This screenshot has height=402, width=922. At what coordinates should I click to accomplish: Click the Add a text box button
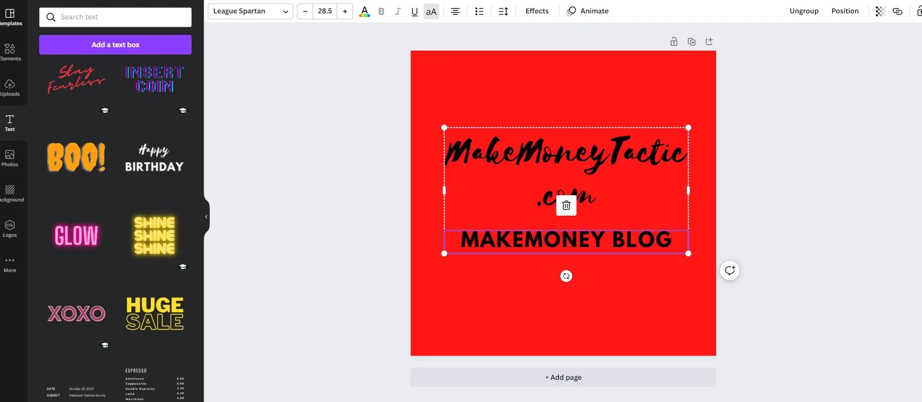point(115,44)
